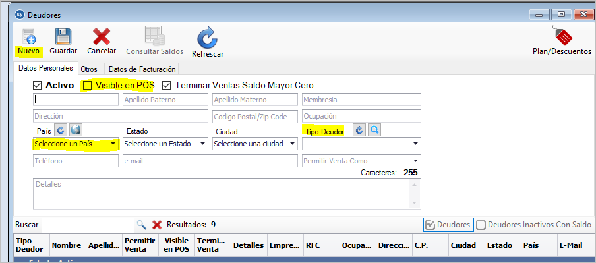The width and height of the screenshot is (596, 263).
Task: Open the Permitir Venta Como dropdown
Action: (361, 161)
